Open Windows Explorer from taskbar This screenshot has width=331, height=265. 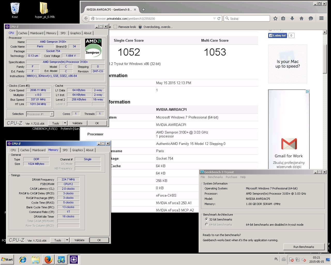point(35,260)
